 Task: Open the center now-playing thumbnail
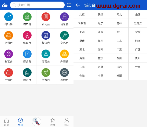(36, 122)
